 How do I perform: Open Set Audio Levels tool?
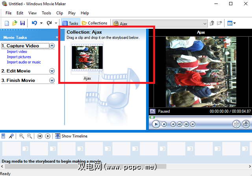4,136
